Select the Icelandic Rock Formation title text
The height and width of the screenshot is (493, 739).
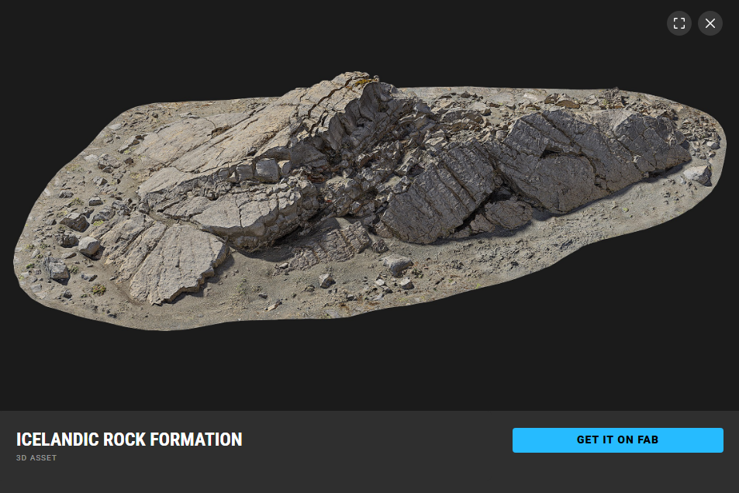(129, 440)
